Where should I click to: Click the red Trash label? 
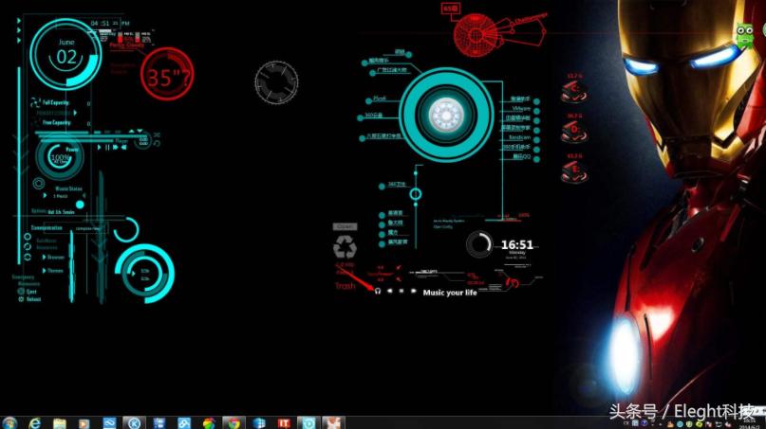[345, 286]
